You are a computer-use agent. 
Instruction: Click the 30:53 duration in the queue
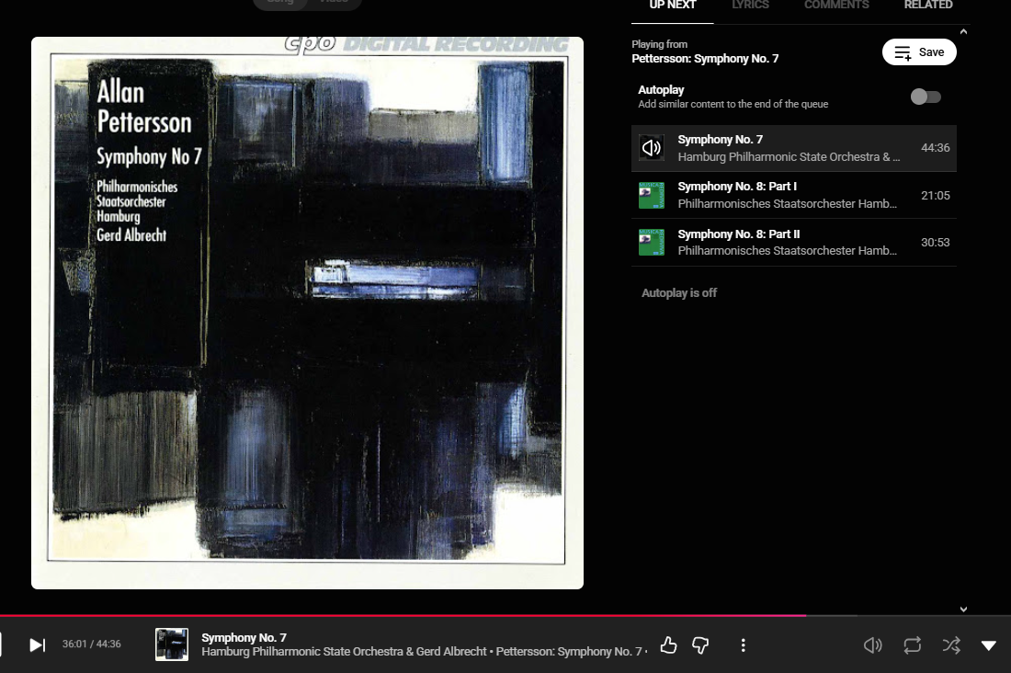point(935,243)
